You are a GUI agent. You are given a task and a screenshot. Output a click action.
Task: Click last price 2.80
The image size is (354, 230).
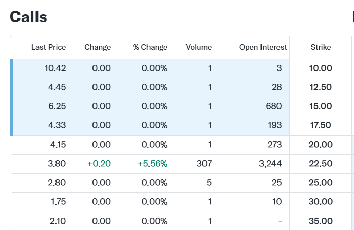click(x=57, y=182)
